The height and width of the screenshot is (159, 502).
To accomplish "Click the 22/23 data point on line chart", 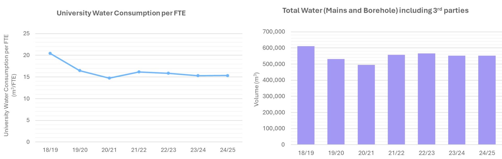I will [168, 73].
